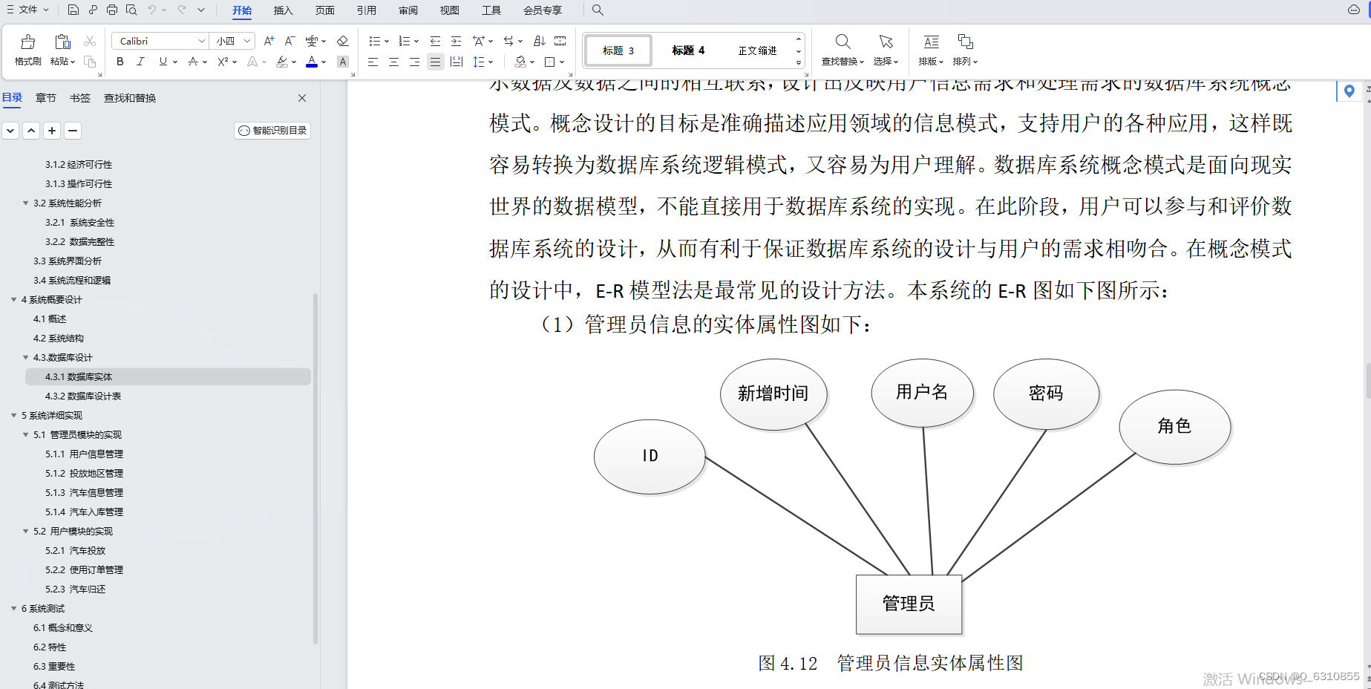Open the Layout (排版) dropdown
This screenshot has width=1371, height=689.
pyautogui.click(x=931, y=50)
